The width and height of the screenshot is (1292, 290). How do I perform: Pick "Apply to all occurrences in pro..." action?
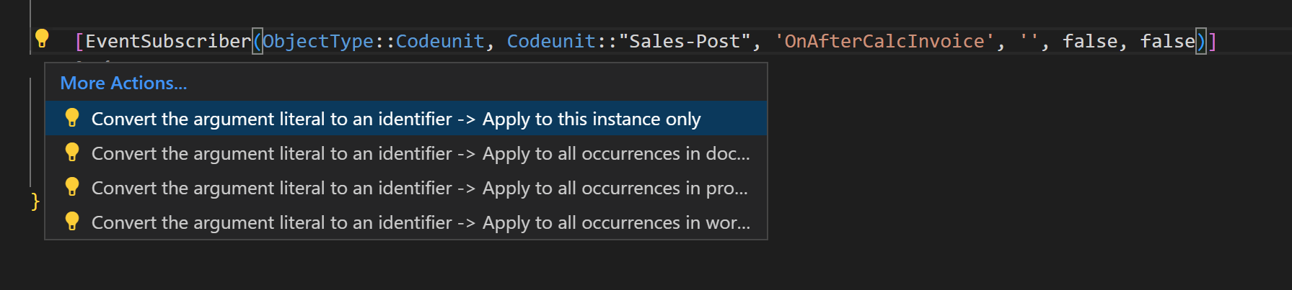[420, 188]
